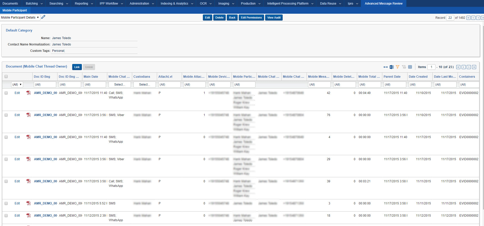Screen dimensions: 484x226
Task: Check the select-all checkbox in grid header
Action: (6, 76)
